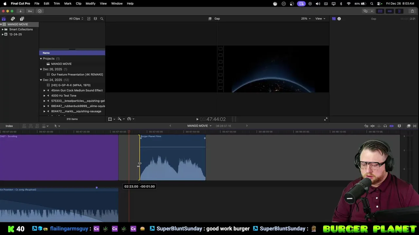The width and height of the screenshot is (419, 235).
Task: Collapse the MANGO MOVIE library triangle
Action: coord(1,24)
